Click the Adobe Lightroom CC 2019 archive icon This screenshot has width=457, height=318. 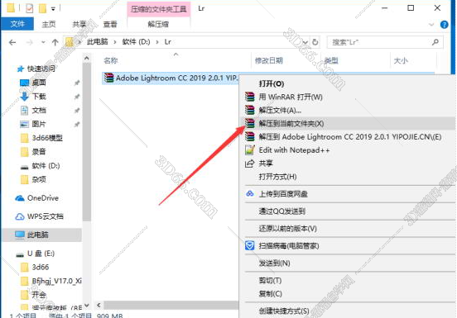[x=108, y=78]
